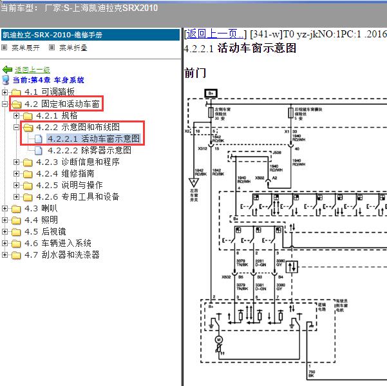Select the 4.4 照明 label
The image size is (387, 386).
pyautogui.click(x=41, y=220)
